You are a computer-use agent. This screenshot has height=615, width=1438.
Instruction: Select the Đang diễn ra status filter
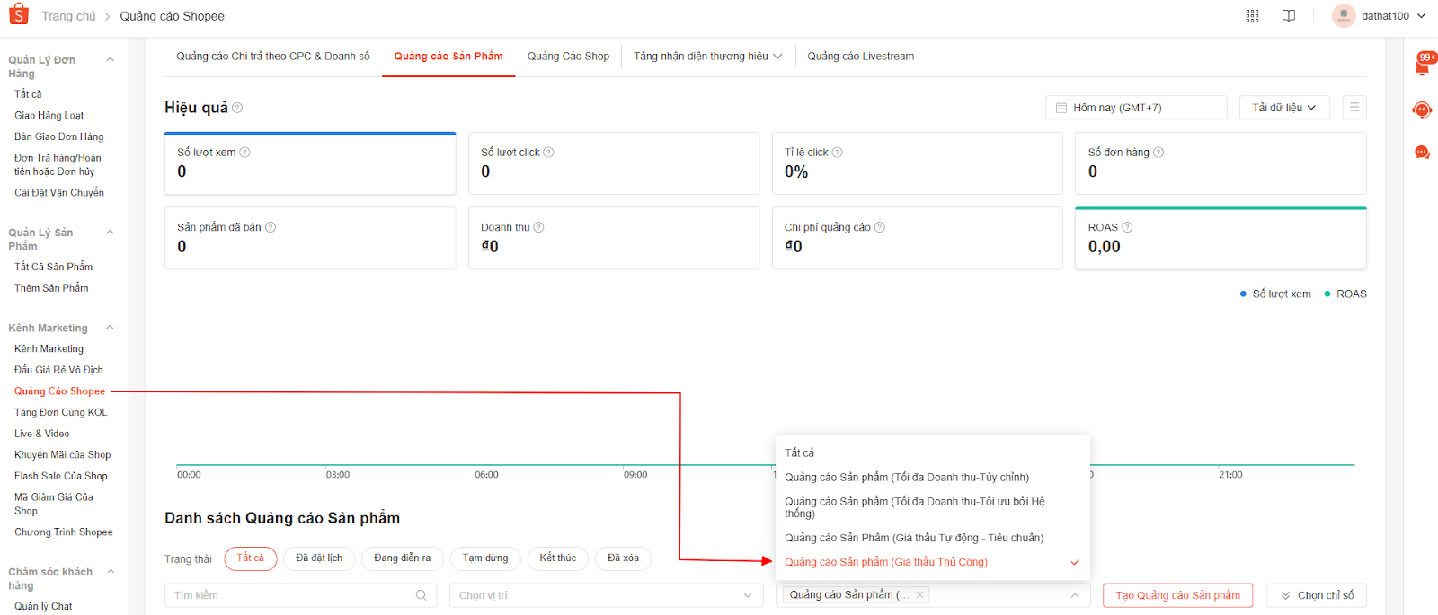click(x=402, y=558)
